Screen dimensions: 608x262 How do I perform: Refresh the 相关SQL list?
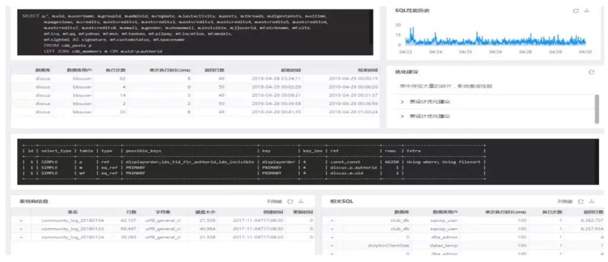(581, 202)
